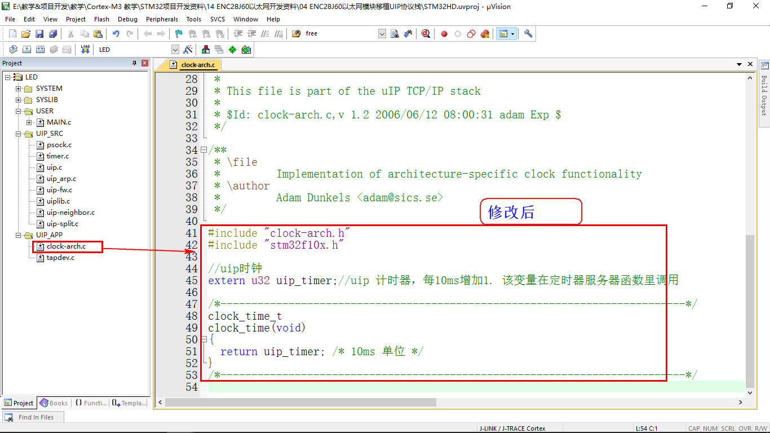Kill all breakpoints with the red X icon
Image resolution: width=770 pixels, height=433 pixels.
coord(485,34)
